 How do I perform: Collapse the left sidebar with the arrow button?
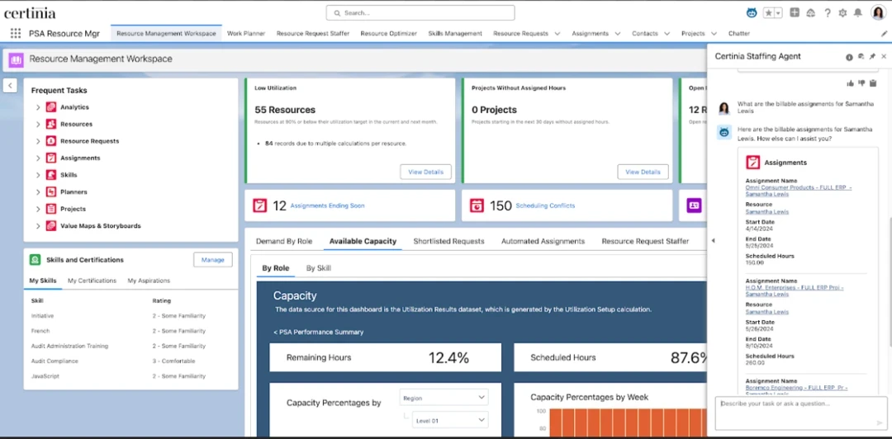[x=10, y=85]
